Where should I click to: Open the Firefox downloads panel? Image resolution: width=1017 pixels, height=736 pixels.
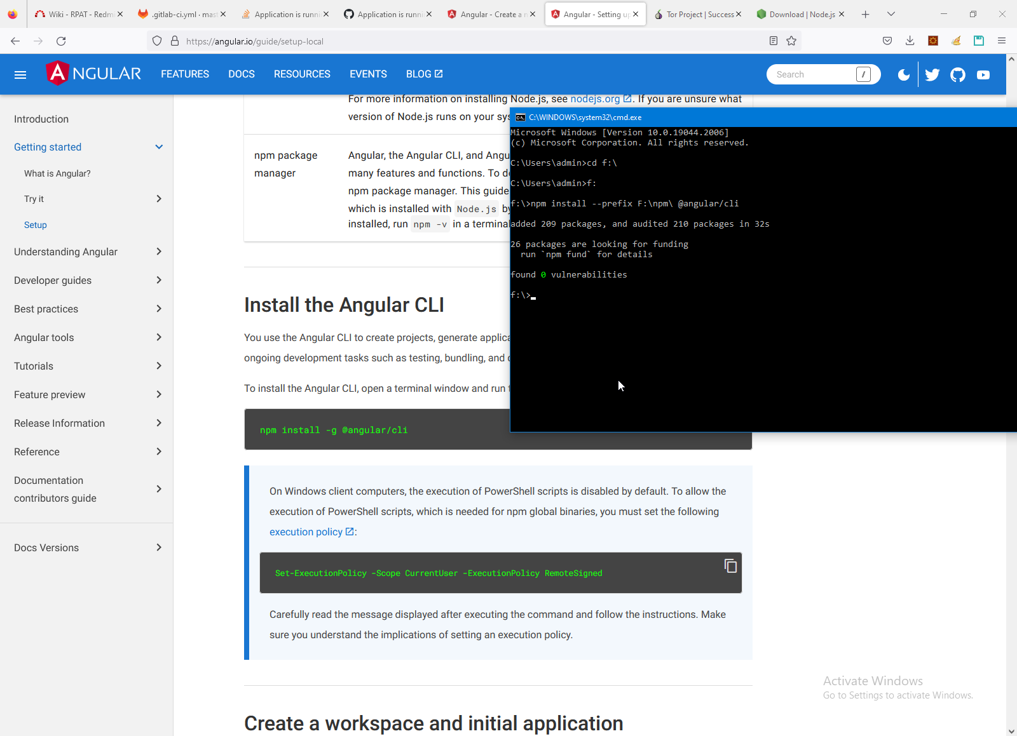point(910,41)
